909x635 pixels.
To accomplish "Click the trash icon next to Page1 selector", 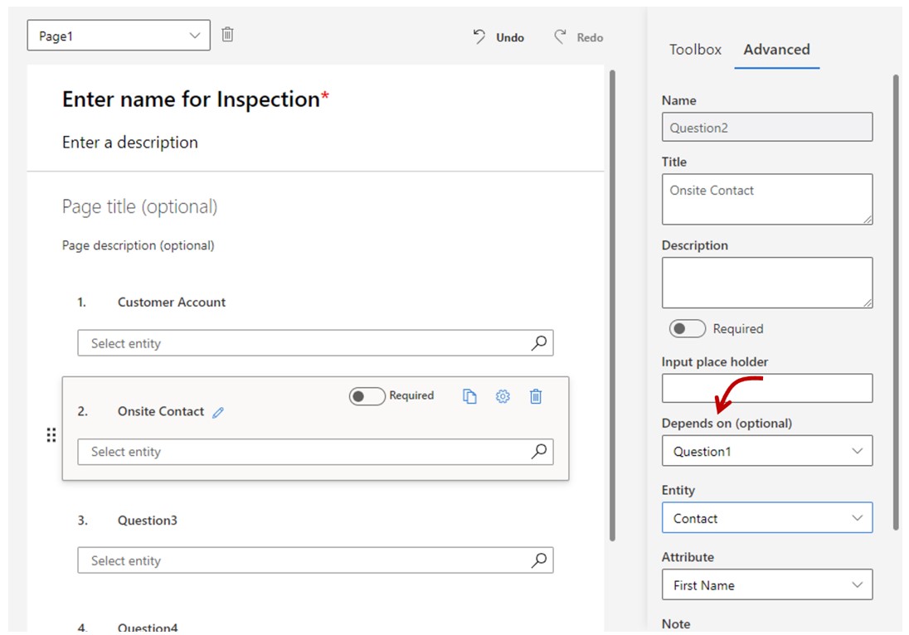I will click(227, 35).
